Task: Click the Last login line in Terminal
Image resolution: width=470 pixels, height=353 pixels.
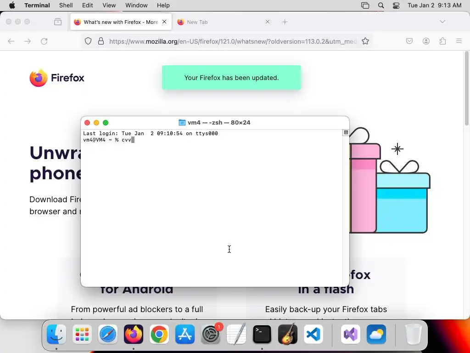Action: pos(151,133)
